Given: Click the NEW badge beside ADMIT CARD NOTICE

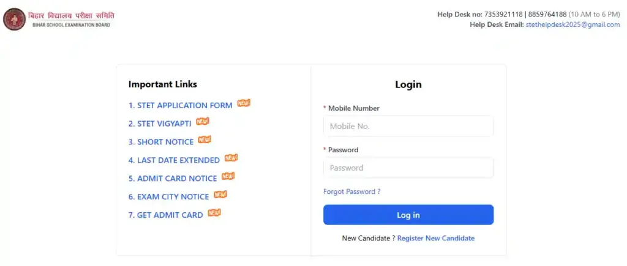Looking at the screenshot, I should point(228,177).
